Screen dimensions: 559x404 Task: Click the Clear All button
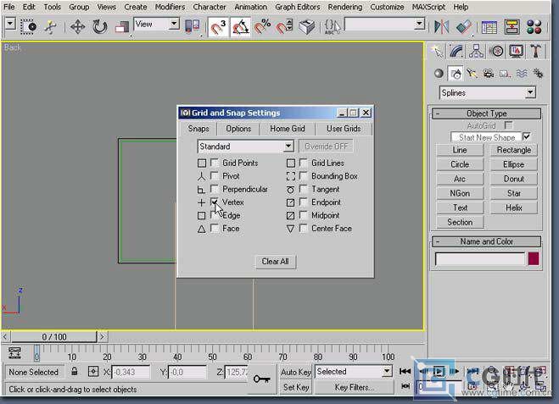[x=275, y=261]
